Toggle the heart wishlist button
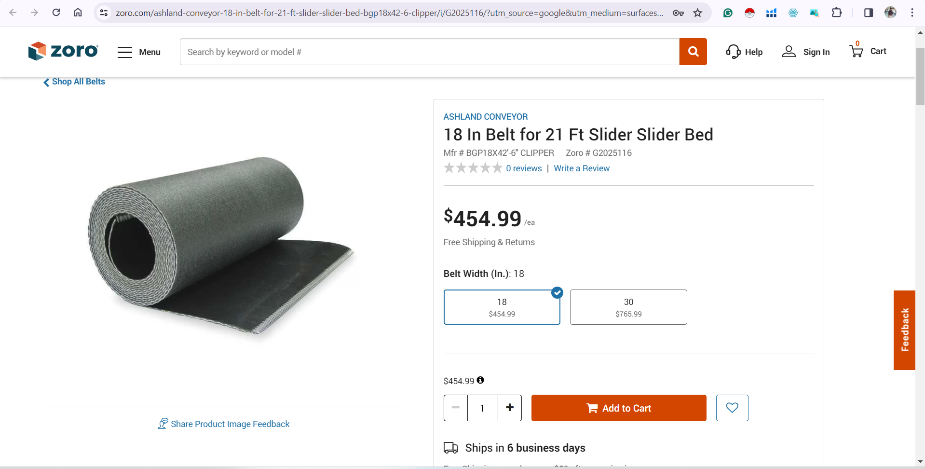Image resolution: width=925 pixels, height=469 pixels. pyautogui.click(x=732, y=408)
